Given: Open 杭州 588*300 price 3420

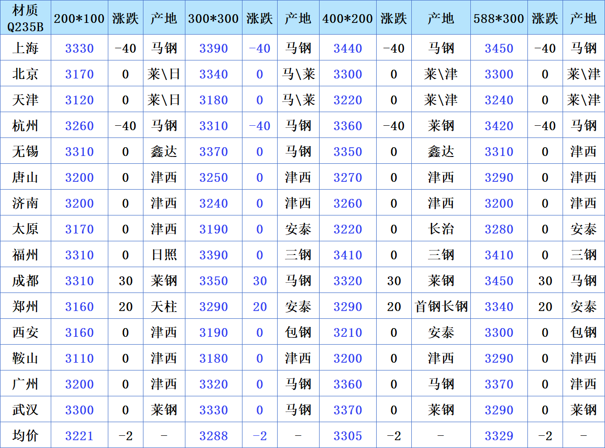Looking at the screenshot, I should pyautogui.click(x=499, y=126).
